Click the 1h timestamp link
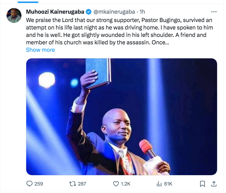Screen dimensions: 226x193 point(142,12)
